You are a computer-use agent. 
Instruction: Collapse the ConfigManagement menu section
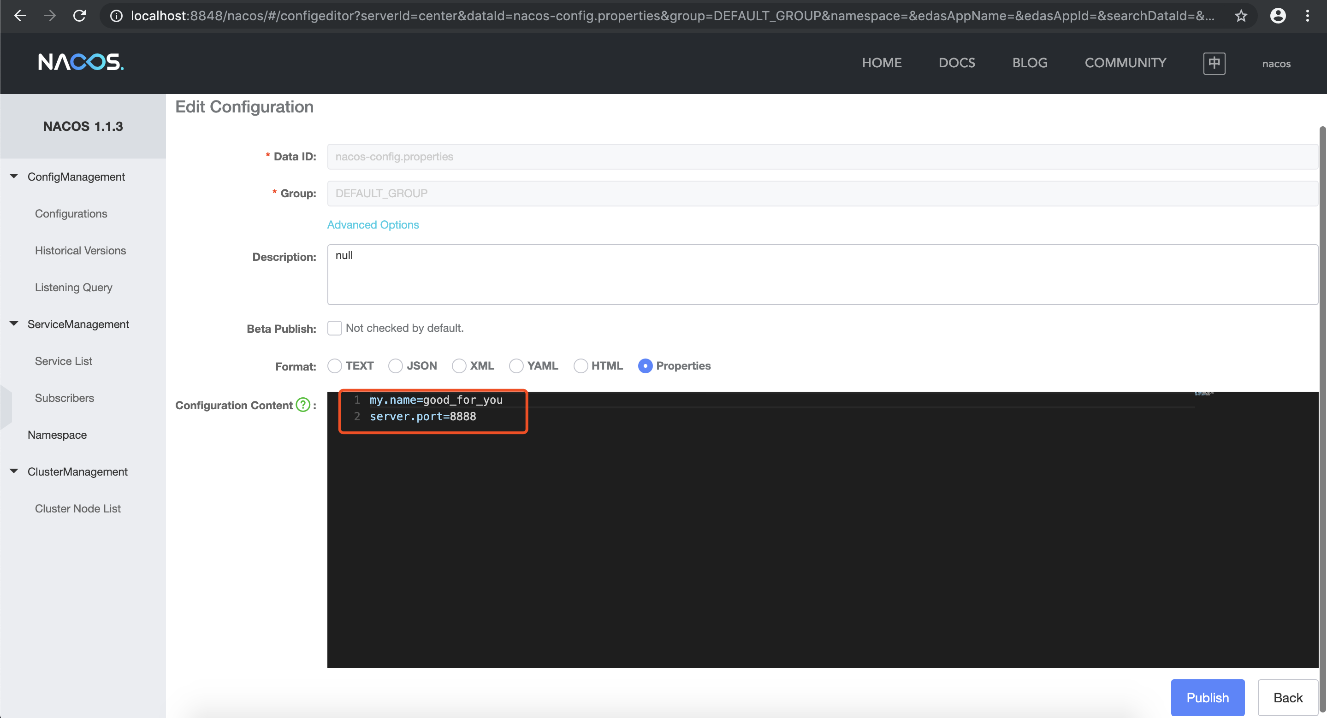pyautogui.click(x=14, y=177)
